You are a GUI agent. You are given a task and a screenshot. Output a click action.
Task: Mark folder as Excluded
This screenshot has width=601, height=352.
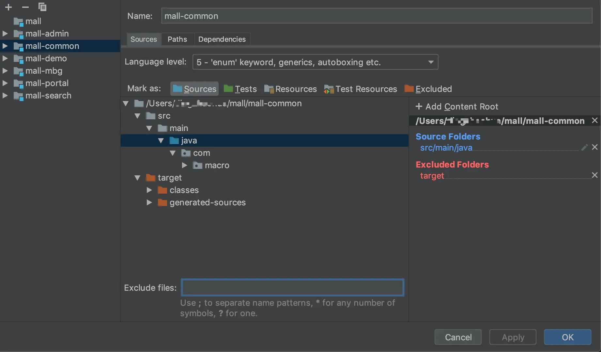pos(428,89)
